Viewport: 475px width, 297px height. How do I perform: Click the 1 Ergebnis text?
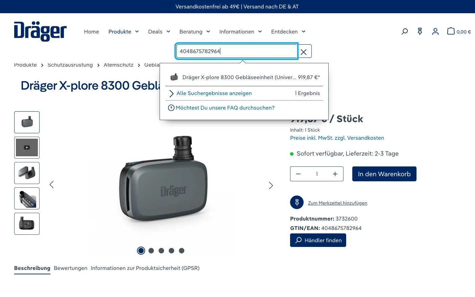point(307,93)
